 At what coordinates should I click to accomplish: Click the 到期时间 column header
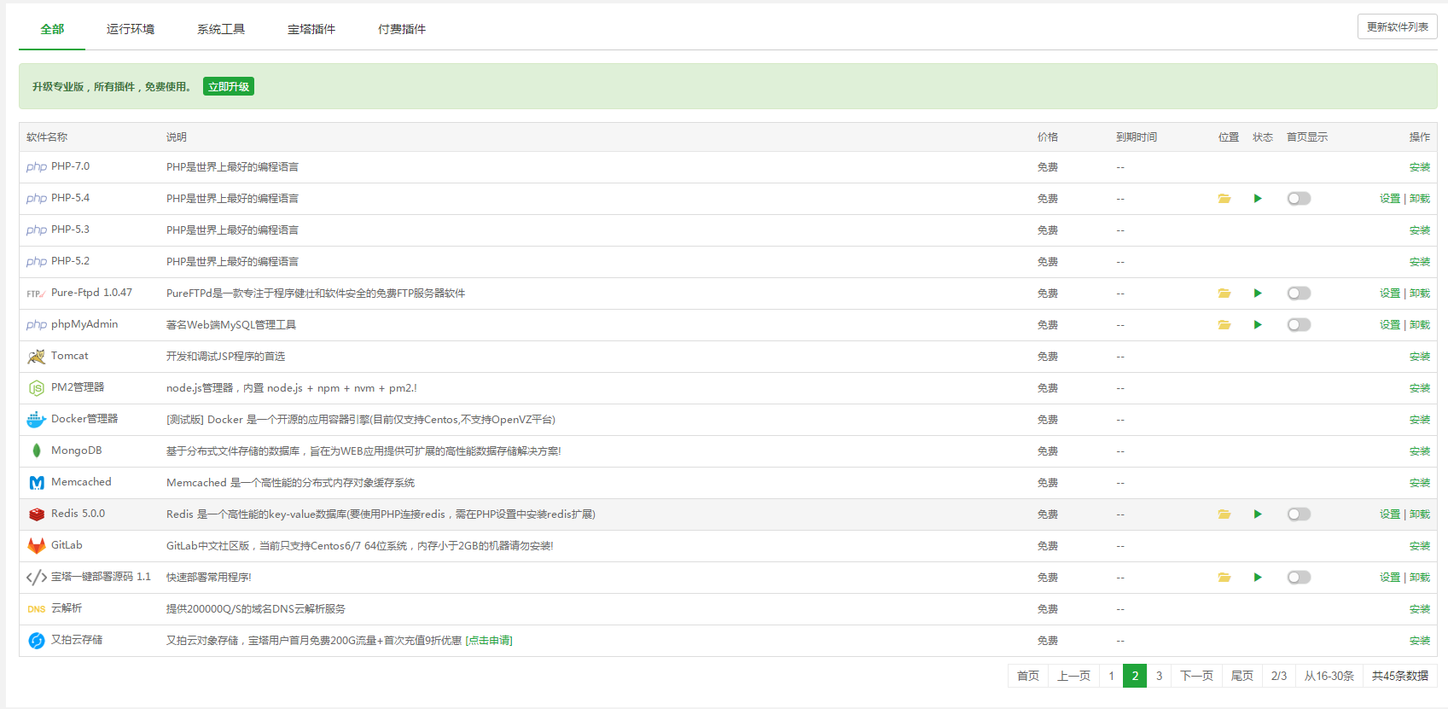coord(1137,137)
